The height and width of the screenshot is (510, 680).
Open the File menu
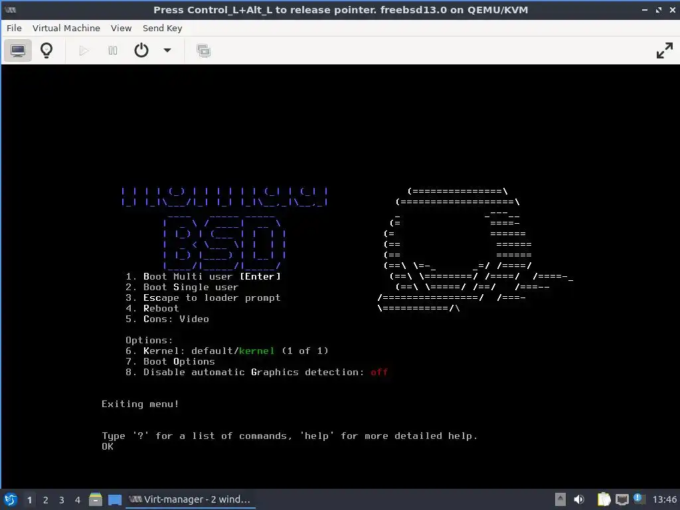(x=15, y=28)
